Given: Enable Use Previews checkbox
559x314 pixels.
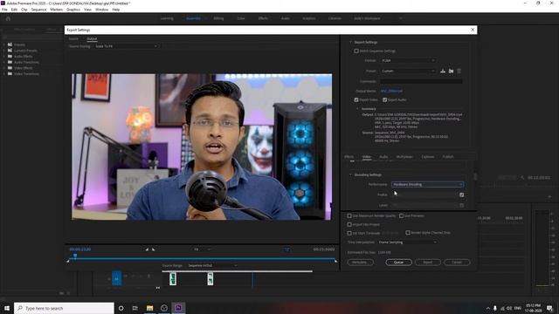Looking at the screenshot, I should click(402, 215).
